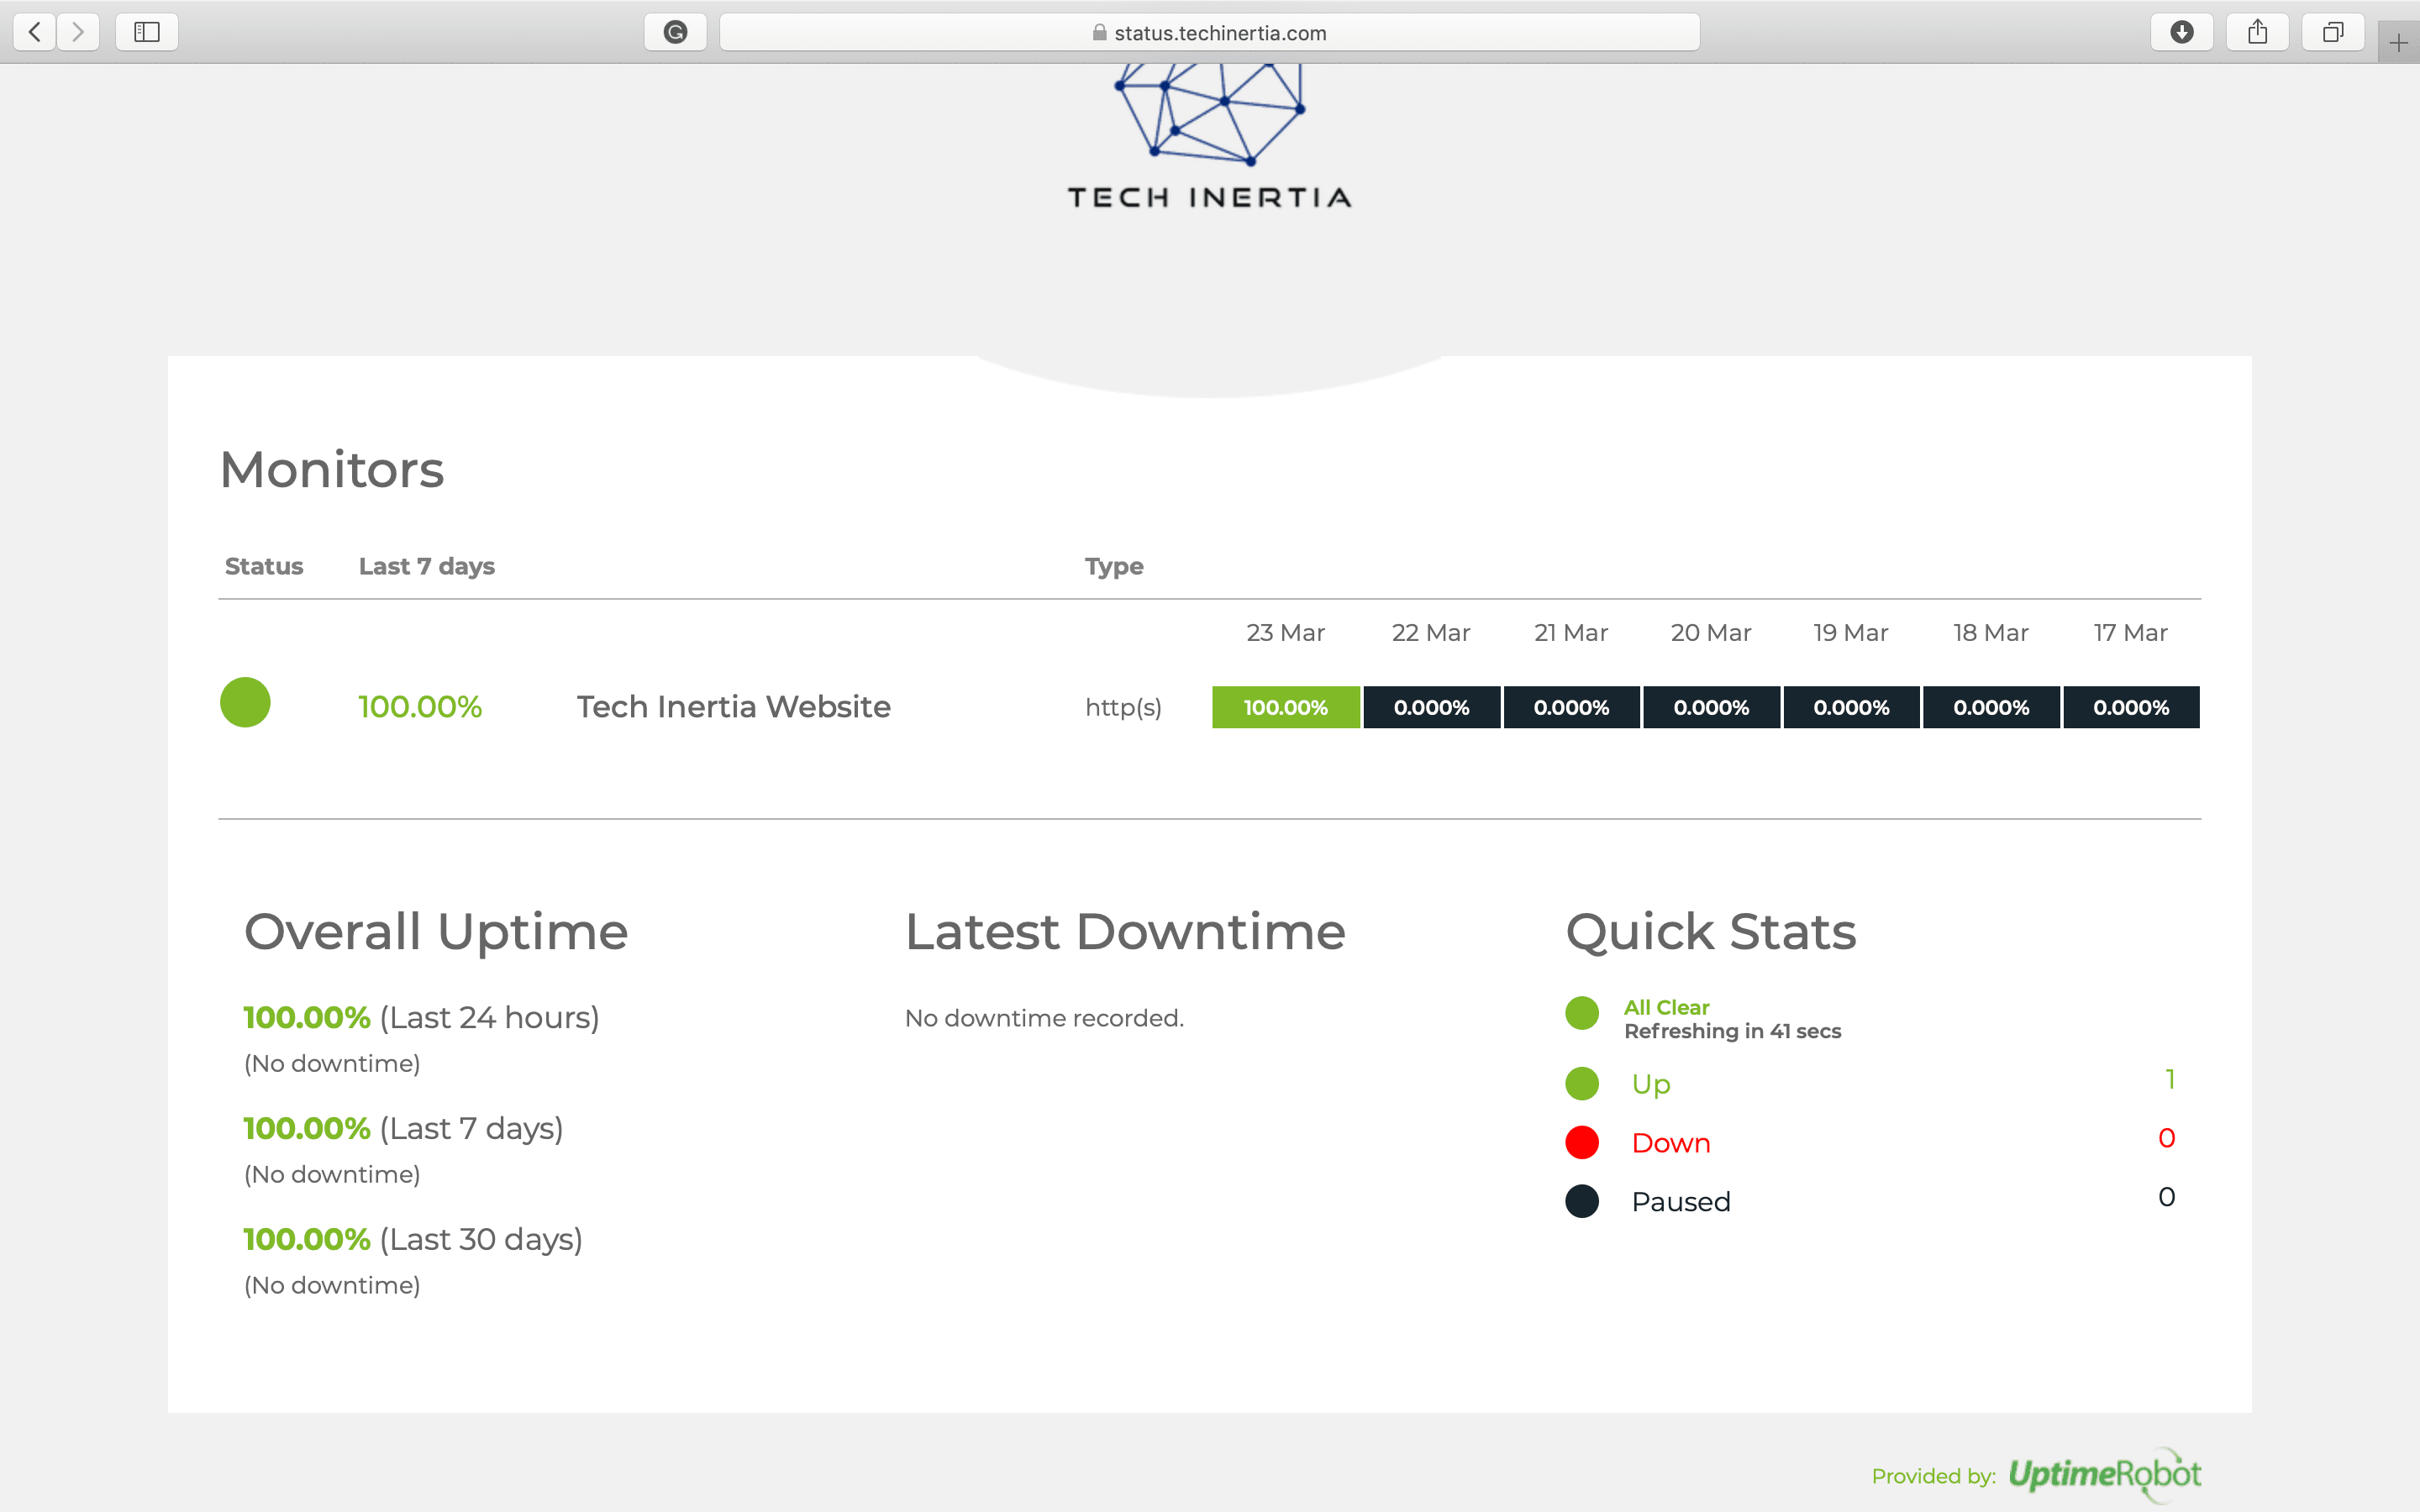
Task: Click the Last 7 days column header
Action: click(x=427, y=566)
